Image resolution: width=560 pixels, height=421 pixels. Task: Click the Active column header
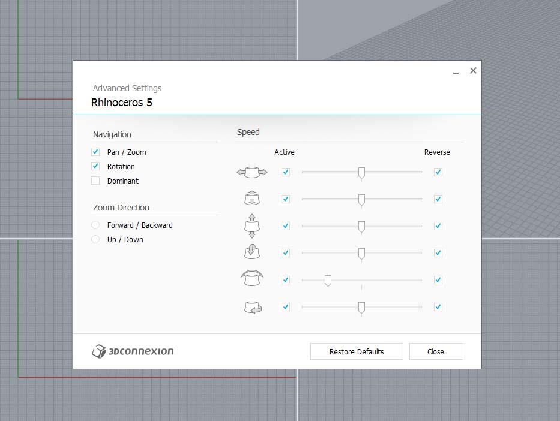285,152
